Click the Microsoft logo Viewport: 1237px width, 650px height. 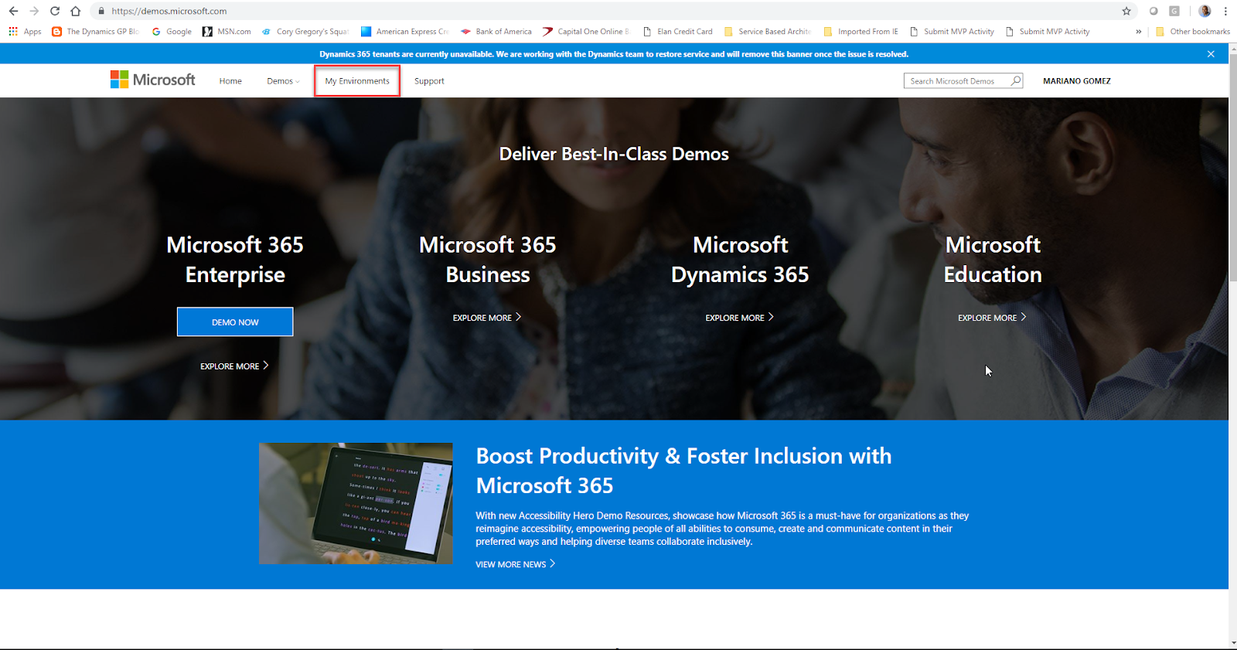(153, 80)
